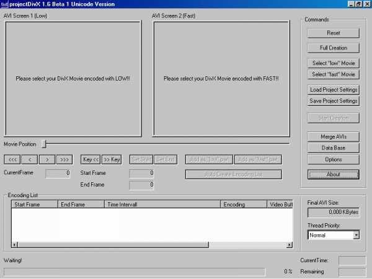The width and height of the screenshot is (372, 279).
Task: Jump forward fast with >>> button
Action: point(64,159)
